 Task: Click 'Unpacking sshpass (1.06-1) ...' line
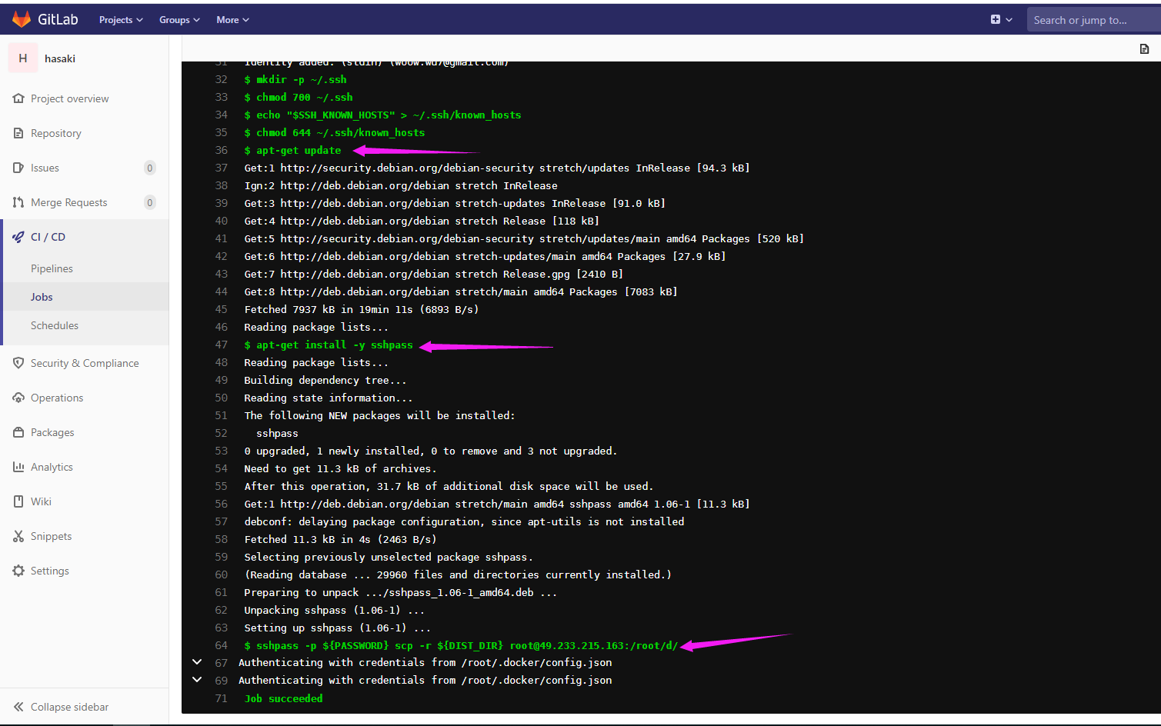[x=334, y=610]
